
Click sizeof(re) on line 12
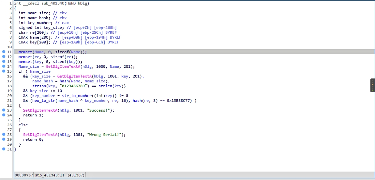63,57
